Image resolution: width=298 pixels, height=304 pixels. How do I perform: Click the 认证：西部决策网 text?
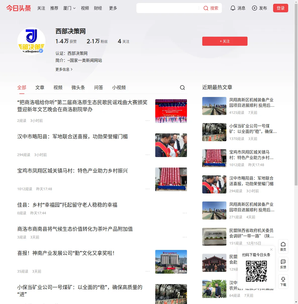[x=72, y=53]
